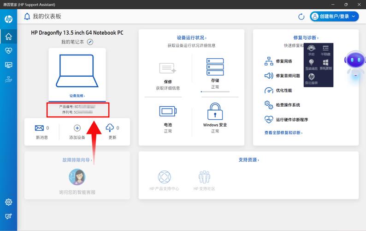Open the 创建帐户/登录 dropdown

point(334,17)
